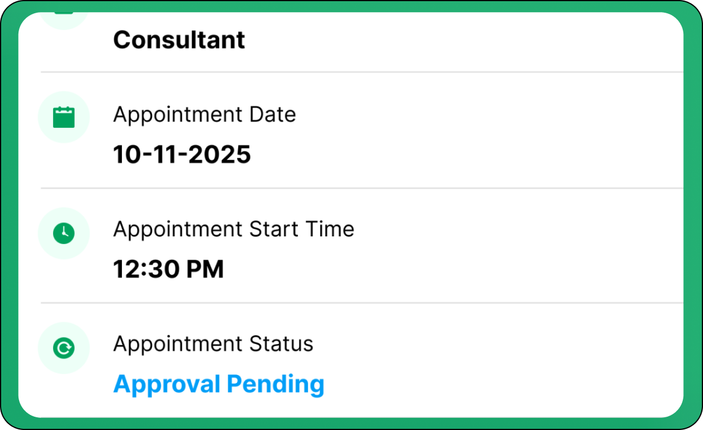The image size is (703, 430).
Task: Click the word Status in the status label
Action: click(x=281, y=344)
